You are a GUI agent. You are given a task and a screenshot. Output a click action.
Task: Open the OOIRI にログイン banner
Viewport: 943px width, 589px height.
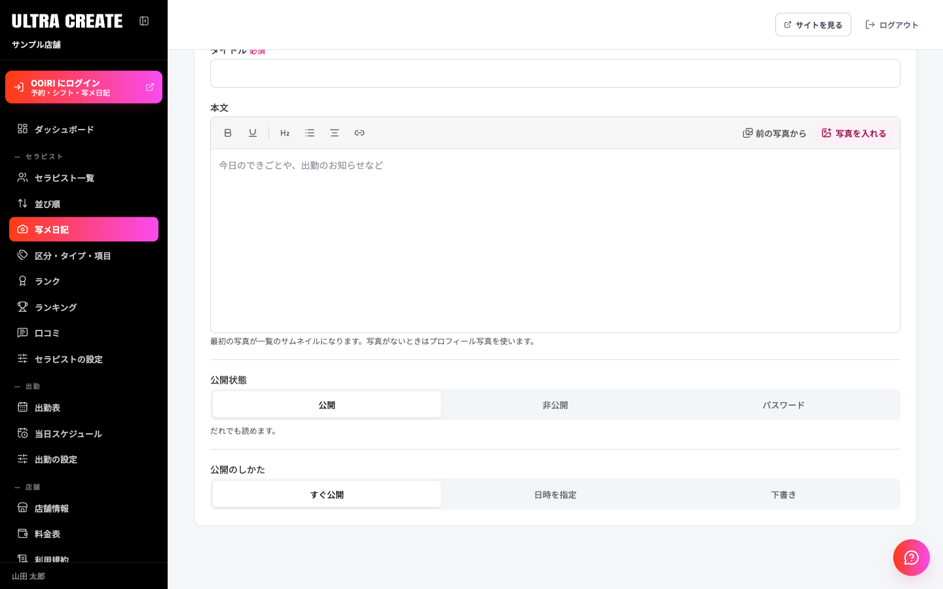point(84,87)
